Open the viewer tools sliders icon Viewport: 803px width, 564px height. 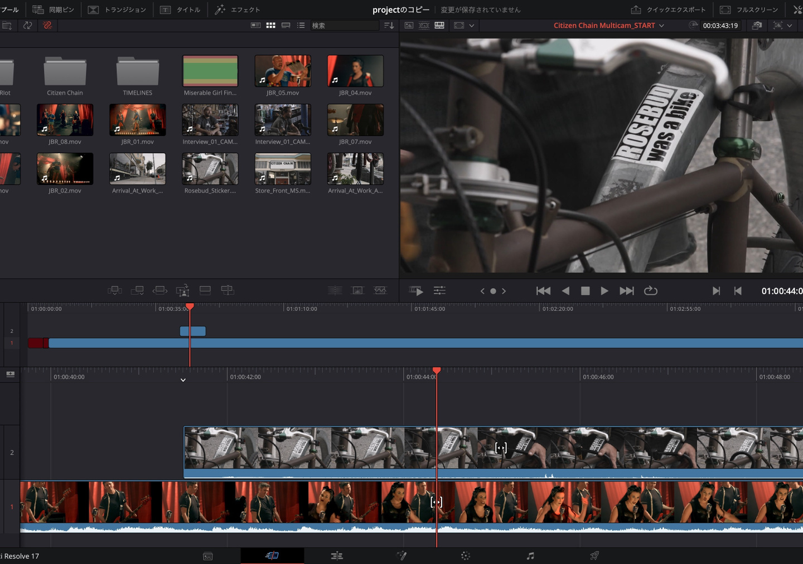[x=439, y=290]
